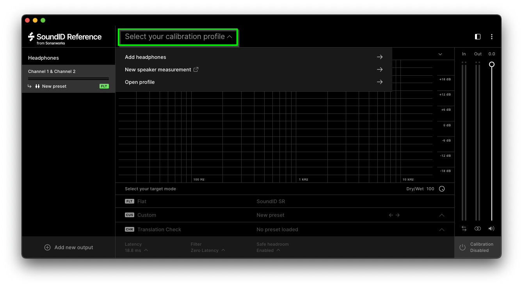Choose Add headphones from the menu
The width and height of the screenshot is (523, 287).
click(146, 57)
